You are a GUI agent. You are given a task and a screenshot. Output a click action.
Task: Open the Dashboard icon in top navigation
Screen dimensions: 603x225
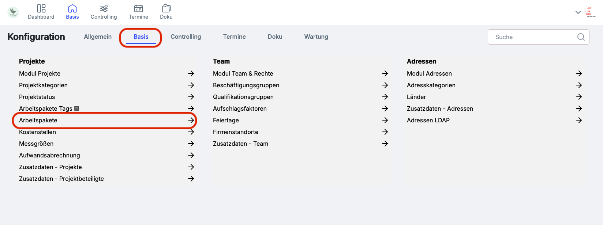pyautogui.click(x=41, y=8)
